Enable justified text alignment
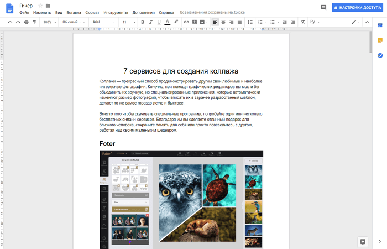Viewport: 387px width, 249px height. pyautogui.click(x=239, y=22)
